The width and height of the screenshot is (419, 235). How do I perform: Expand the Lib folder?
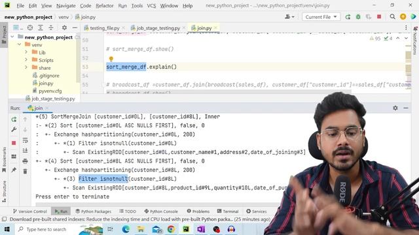click(26, 52)
